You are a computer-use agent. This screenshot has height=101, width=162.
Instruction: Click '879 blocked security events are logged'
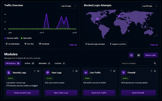(x=22, y=86)
